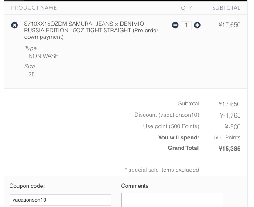This screenshot has height=207, width=254.
Task: Click the 500 Points spend value
Action: click(x=227, y=137)
